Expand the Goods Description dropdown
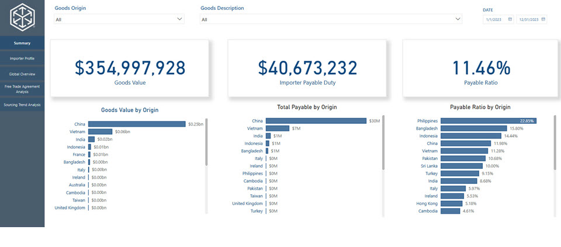 coord(458,19)
